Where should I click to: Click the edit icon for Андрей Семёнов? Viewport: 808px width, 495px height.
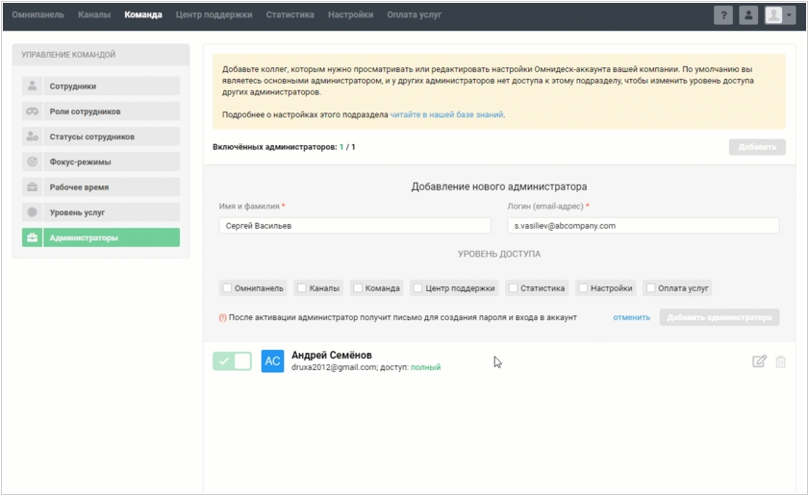click(759, 361)
